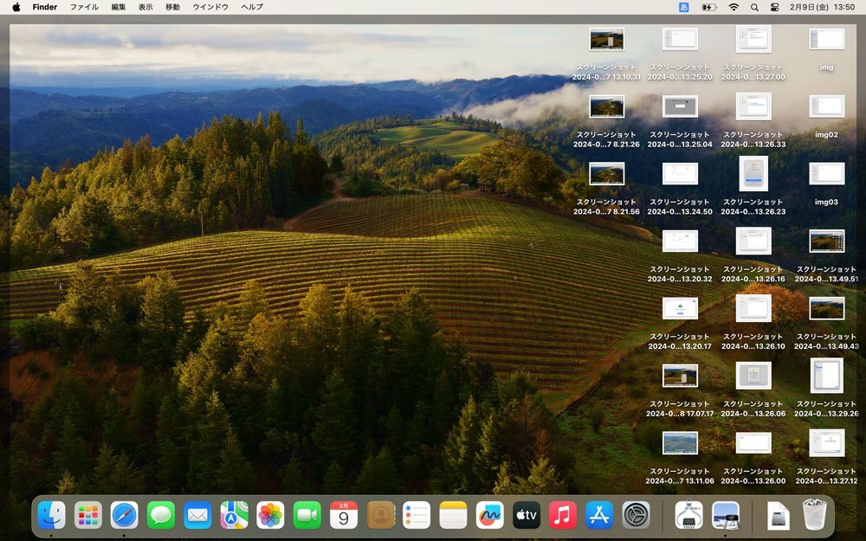Select the img file on desktop

[x=827, y=39]
